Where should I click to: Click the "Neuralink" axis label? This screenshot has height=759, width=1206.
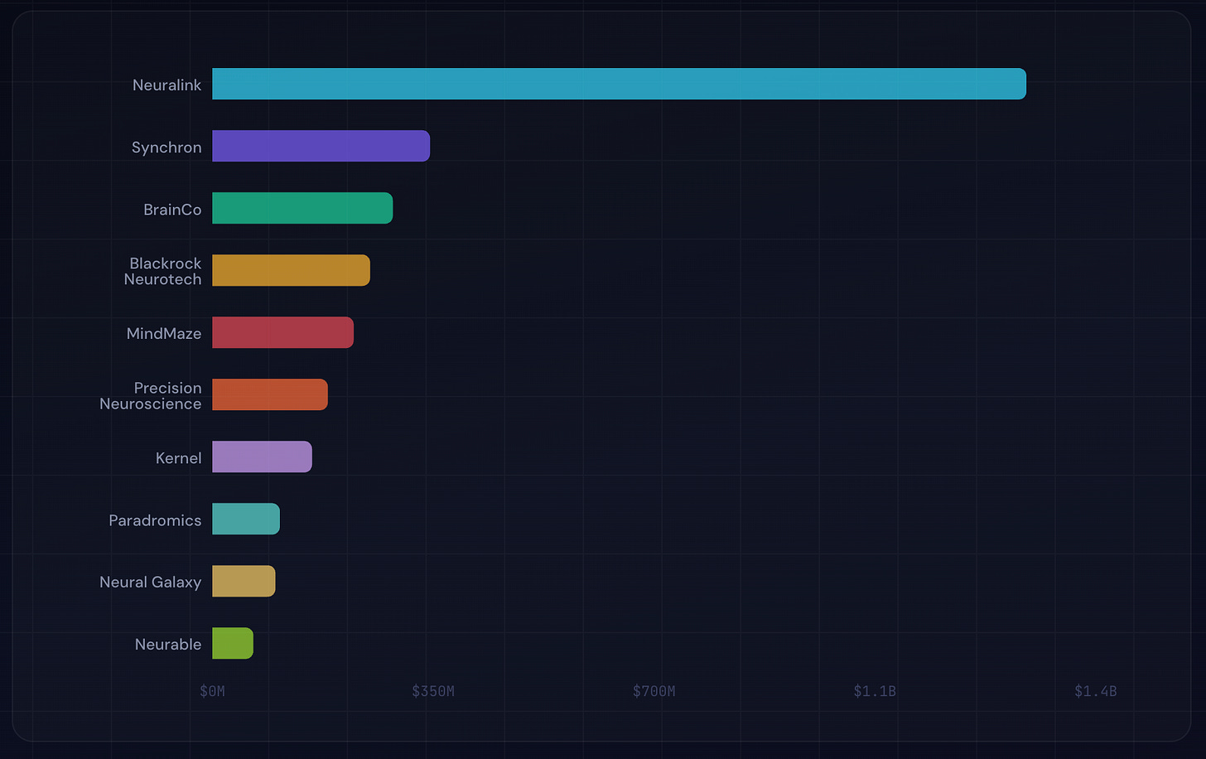point(166,85)
